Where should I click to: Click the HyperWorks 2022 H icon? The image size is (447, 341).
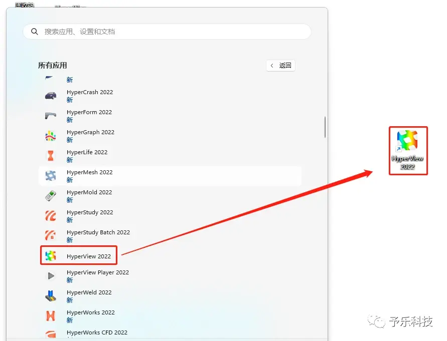tap(51, 316)
